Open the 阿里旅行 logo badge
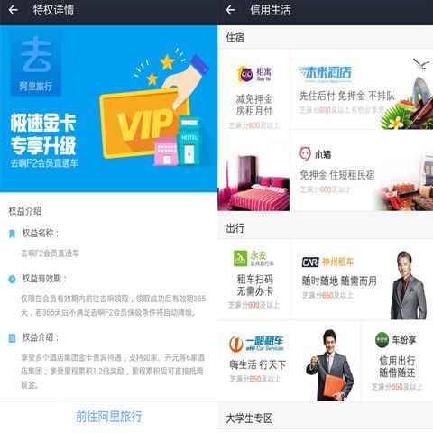Viewport: 433px width, 433px height. tap(36, 62)
